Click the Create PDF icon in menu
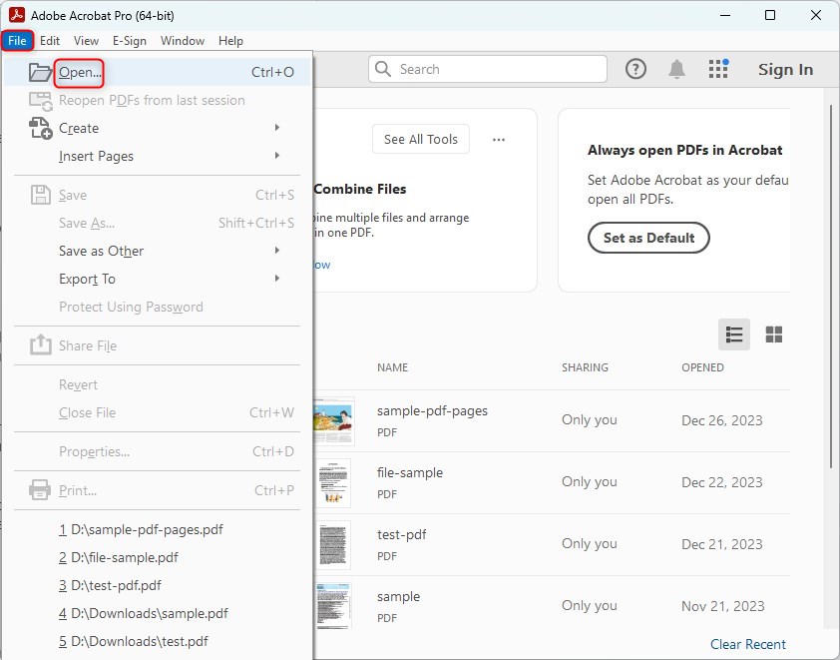 point(40,128)
